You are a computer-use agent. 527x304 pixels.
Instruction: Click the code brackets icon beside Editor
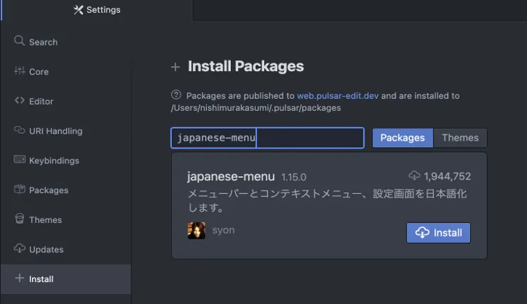coord(19,100)
